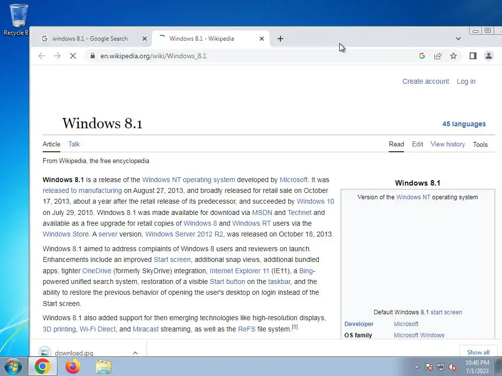Click the browser forward arrow

tap(57, 56)
